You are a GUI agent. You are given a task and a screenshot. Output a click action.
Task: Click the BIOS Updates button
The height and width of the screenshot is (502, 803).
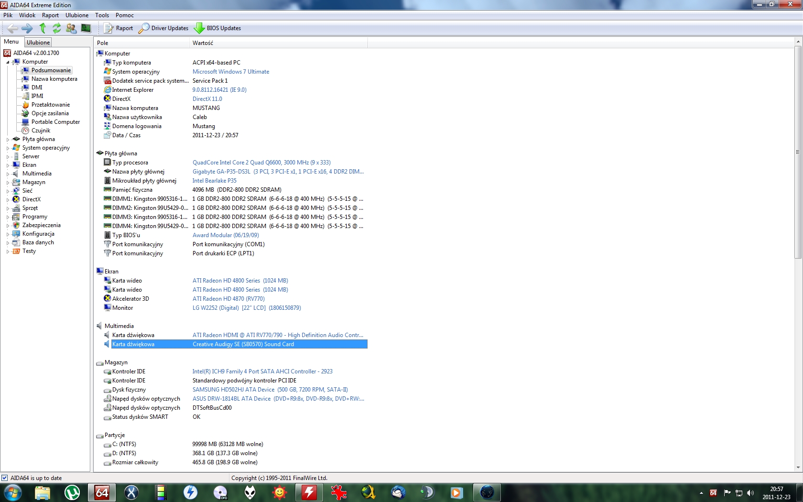[x=217, y=28]
